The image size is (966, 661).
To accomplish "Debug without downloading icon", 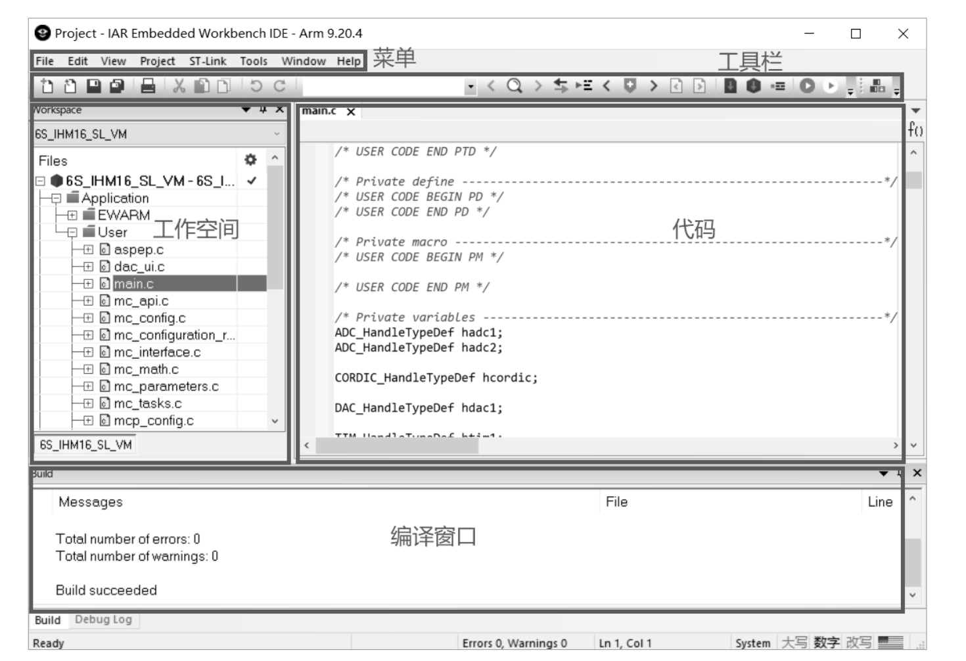I will [831, 86].
